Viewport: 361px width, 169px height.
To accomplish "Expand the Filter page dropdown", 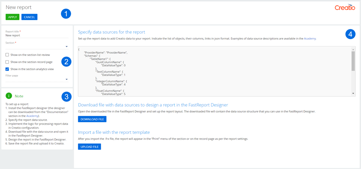I will (67, 79).
